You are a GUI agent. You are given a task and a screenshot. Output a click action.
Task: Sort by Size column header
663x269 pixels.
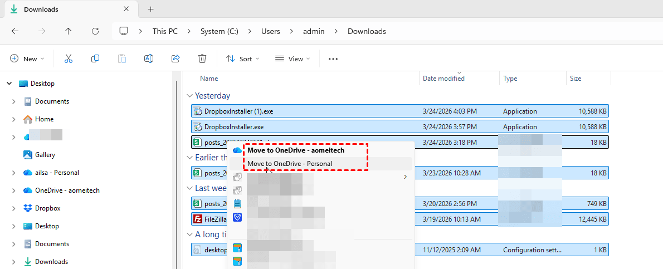(576, 78)
